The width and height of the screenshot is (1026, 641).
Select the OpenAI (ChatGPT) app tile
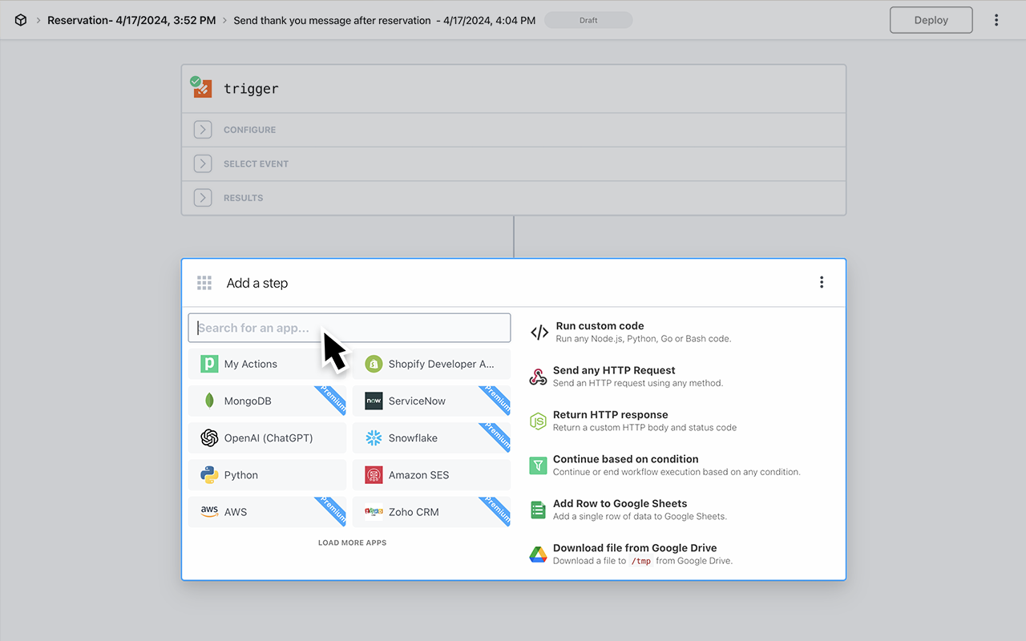coord(267,437)
